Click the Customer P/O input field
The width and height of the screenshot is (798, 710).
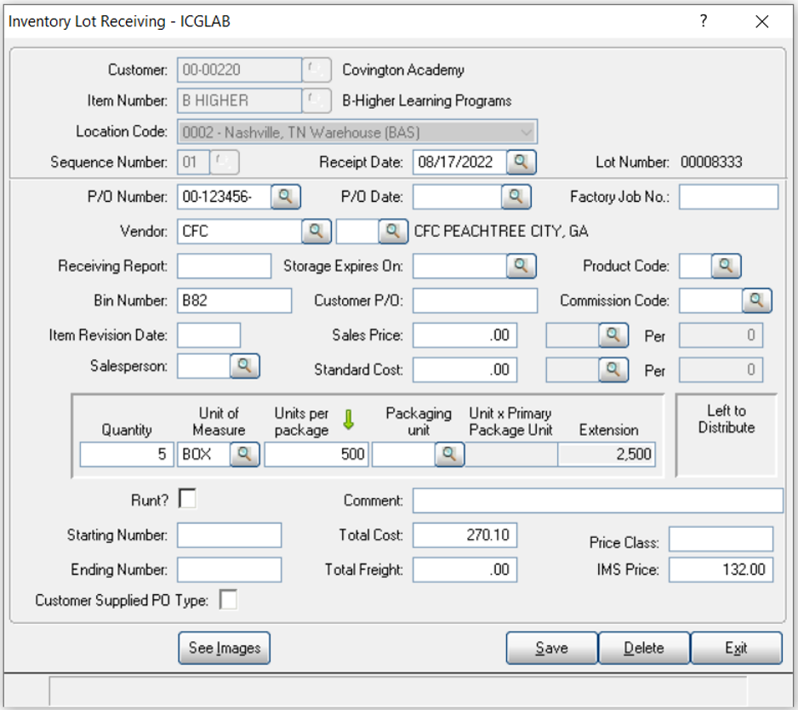(x=475, y=301)
